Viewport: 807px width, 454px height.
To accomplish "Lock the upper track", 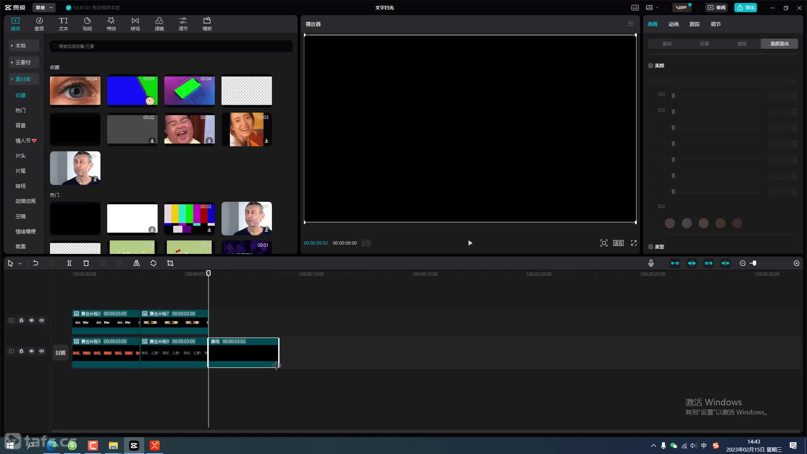I will tap(21, 320).
